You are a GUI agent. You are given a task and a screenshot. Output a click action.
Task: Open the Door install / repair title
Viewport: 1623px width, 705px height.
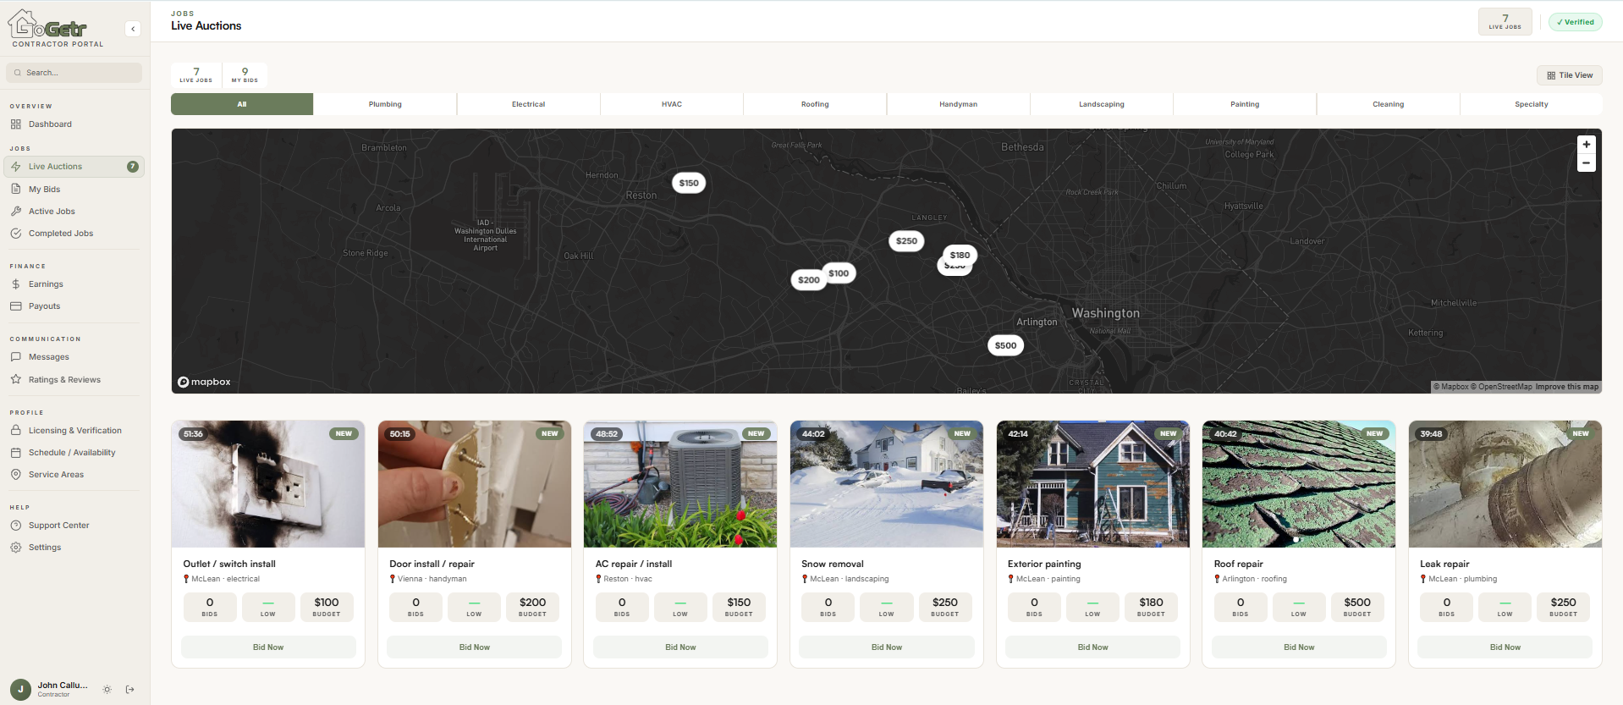click(432, 565)
